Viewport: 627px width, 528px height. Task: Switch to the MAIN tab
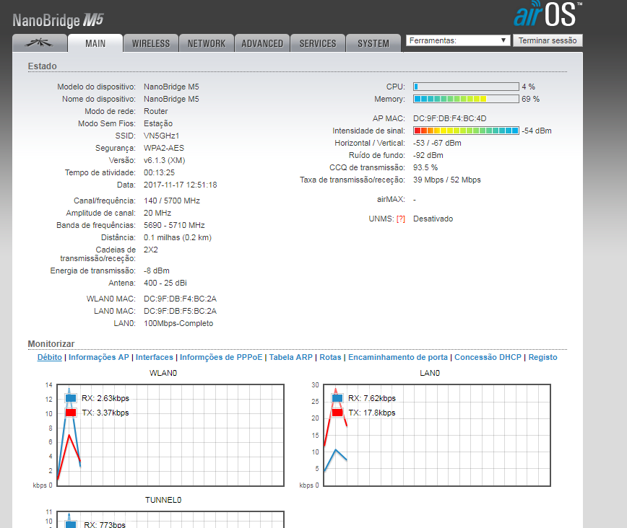[95, 43]
